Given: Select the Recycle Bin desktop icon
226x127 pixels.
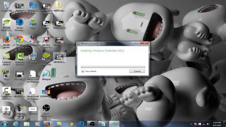Looking at the screenshot, I should point(6,6).
